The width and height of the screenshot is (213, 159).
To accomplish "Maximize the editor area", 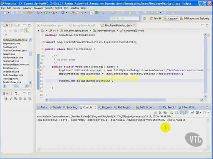I will (x=207, y=25).
